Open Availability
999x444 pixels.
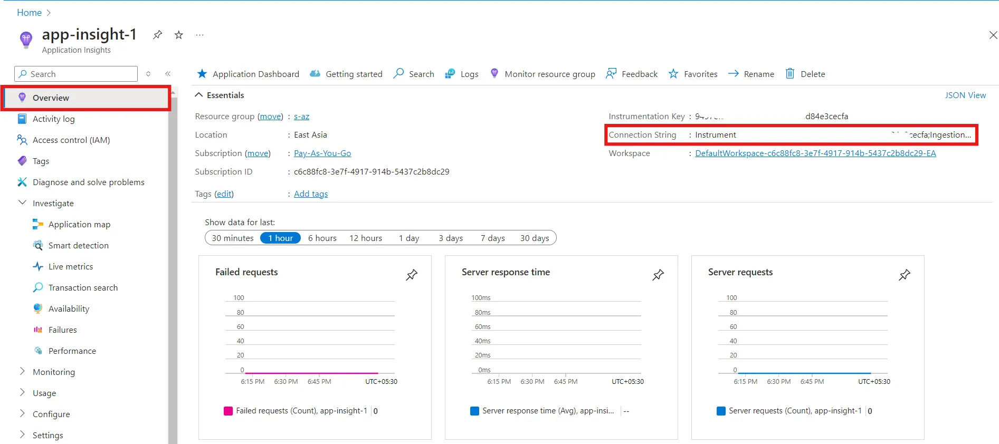(69, 309)
